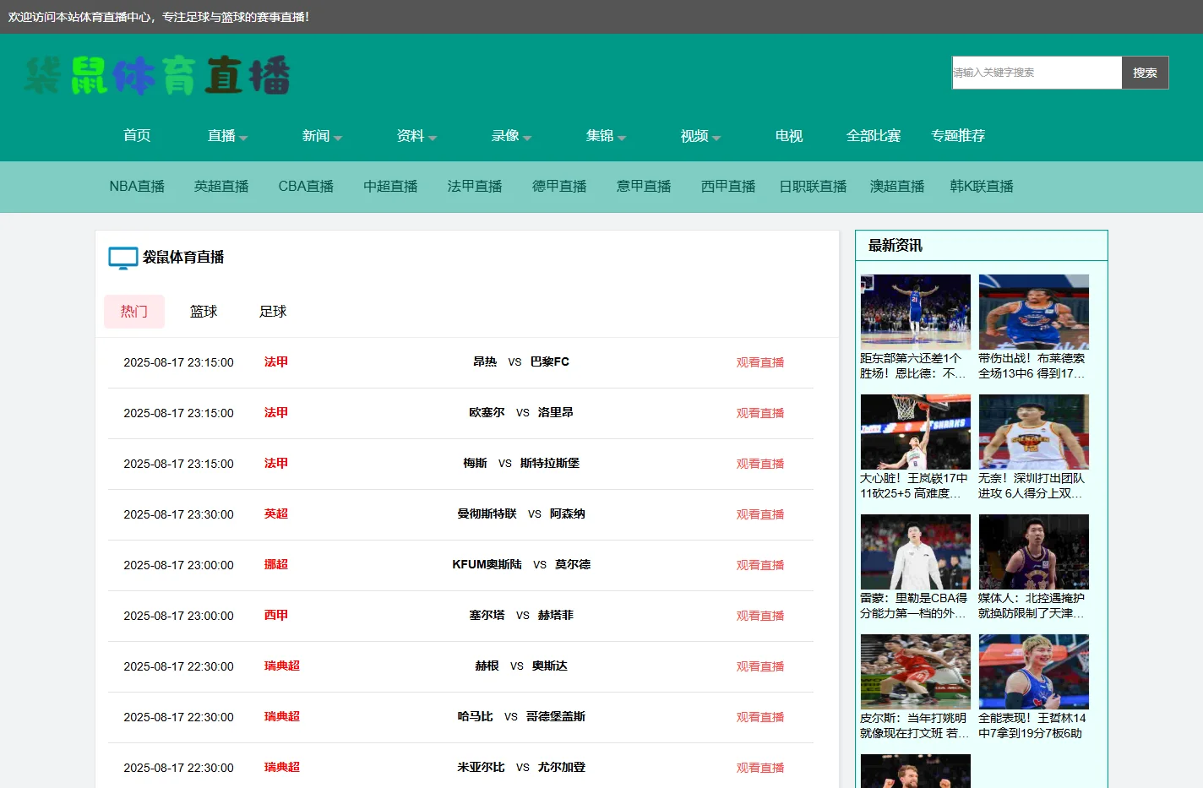The image size is (1203, 788).
Task: Open thumbnail for 王岚嵚 news article
Action: tap(916, 432)
